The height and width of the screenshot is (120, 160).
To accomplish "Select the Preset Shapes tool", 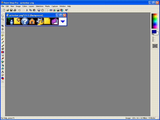I will [3, 78].
